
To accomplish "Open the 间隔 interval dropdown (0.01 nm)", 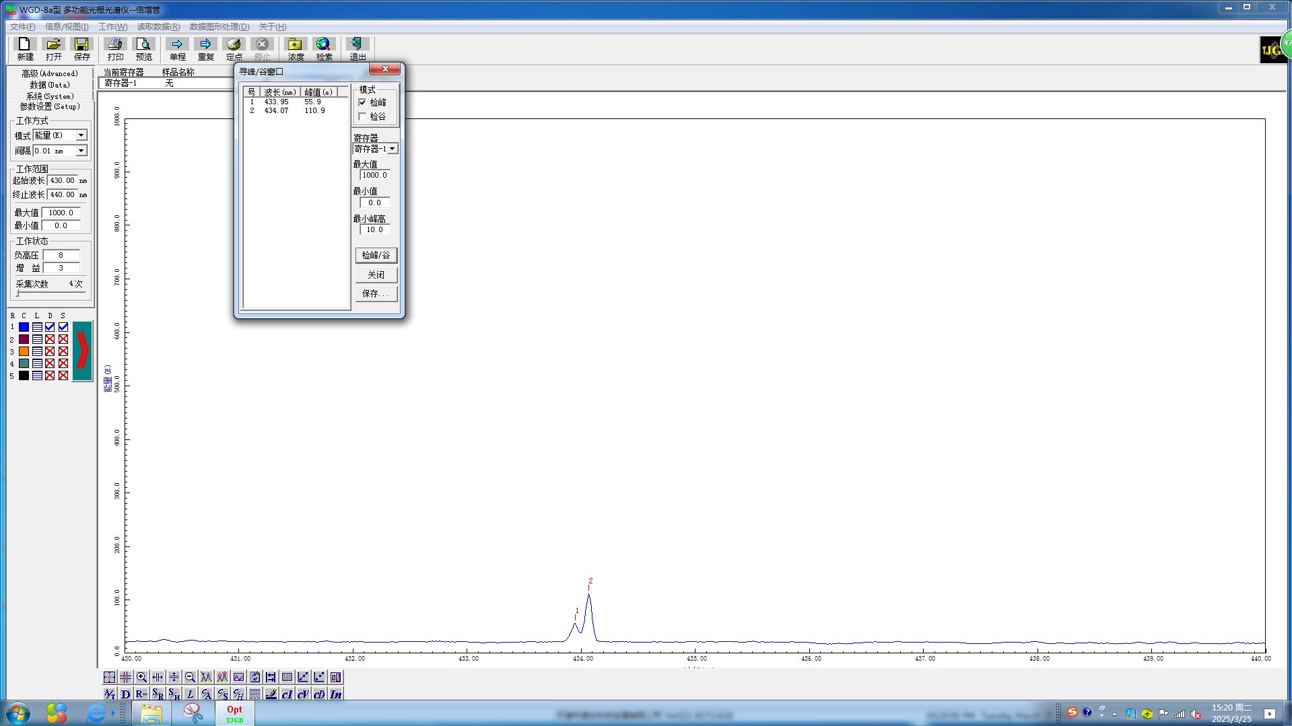I will pyautogui.click(x=81, y=151).
